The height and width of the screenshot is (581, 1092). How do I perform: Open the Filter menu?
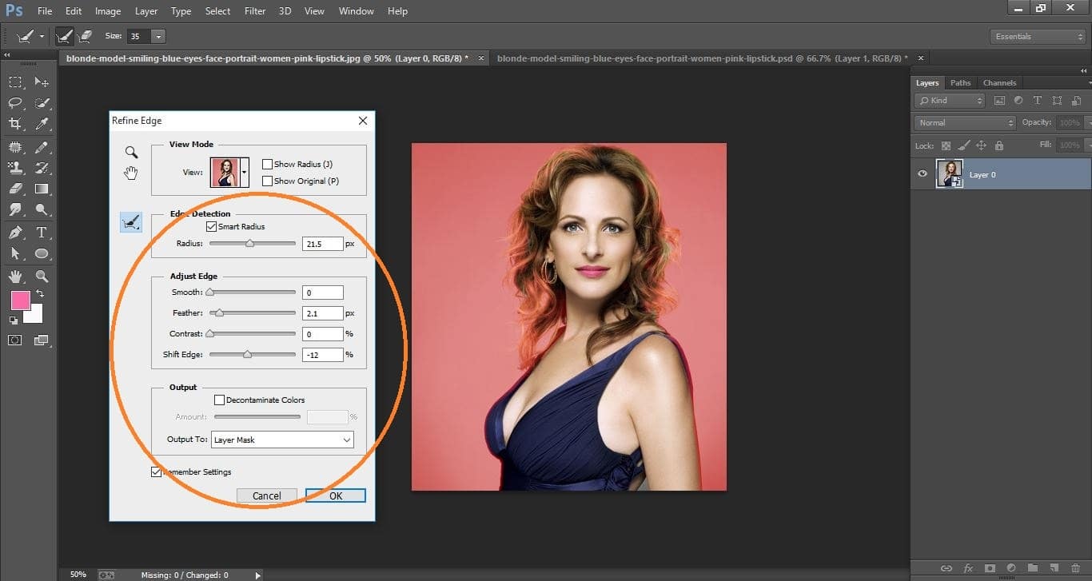254,10
